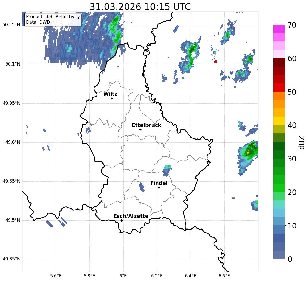308x281 pixels.
Task: Click the magenta top colorbar segment
Action: click(x=279, y=29)
